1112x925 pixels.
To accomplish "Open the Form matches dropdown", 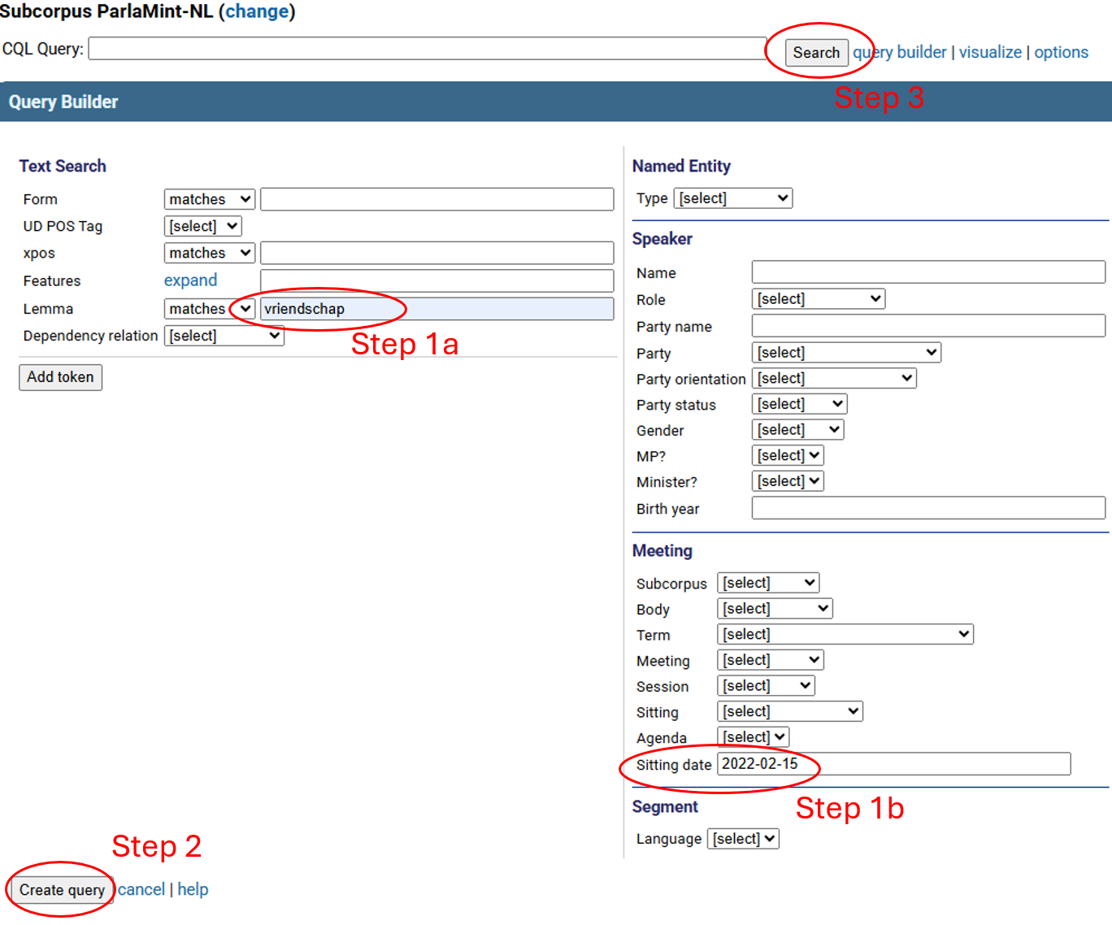I will (209, 199).
